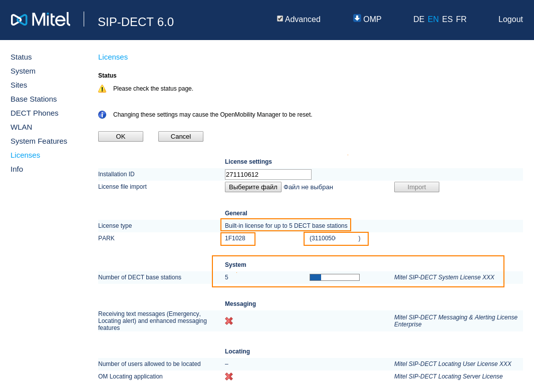Click the PARK number in parentheses
Viewport: 534px width, 390px height.
pyautogui.click(x=335, y=238)
